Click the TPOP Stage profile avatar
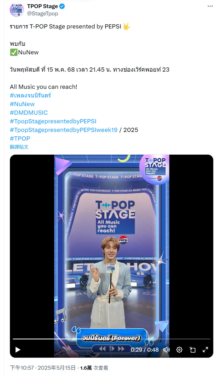Screen dimensions: 219x377 [x=17, y=10]
